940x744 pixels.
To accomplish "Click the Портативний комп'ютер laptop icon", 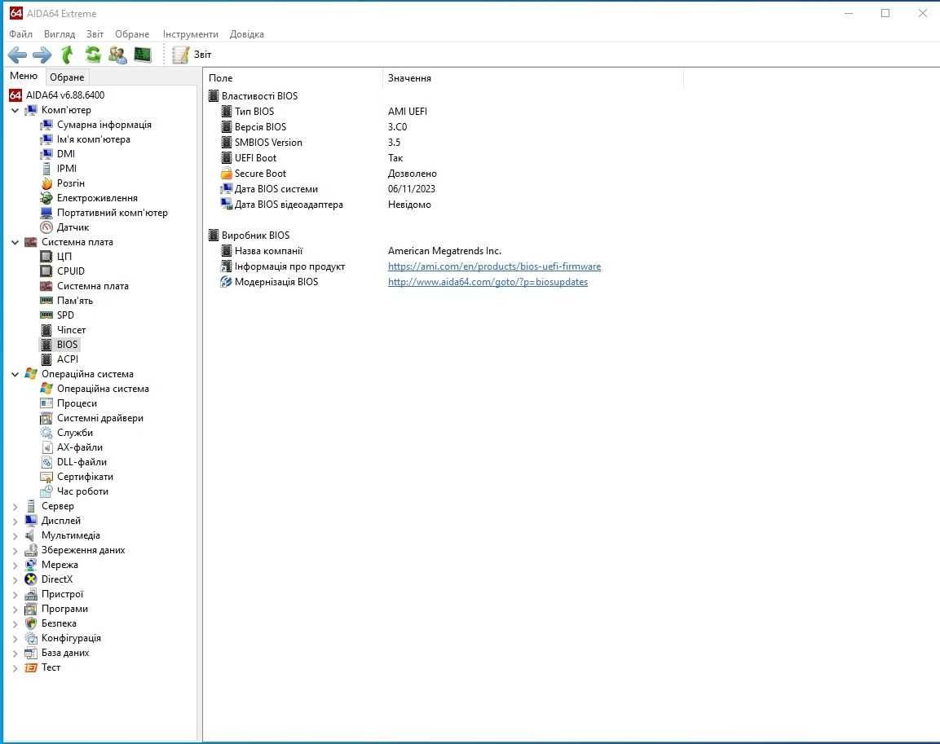I will click(x=46, y=213).
